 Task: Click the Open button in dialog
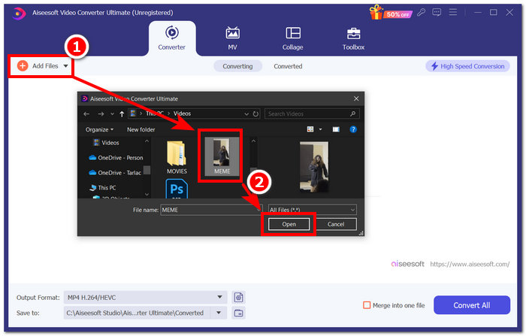coord(289,224)
